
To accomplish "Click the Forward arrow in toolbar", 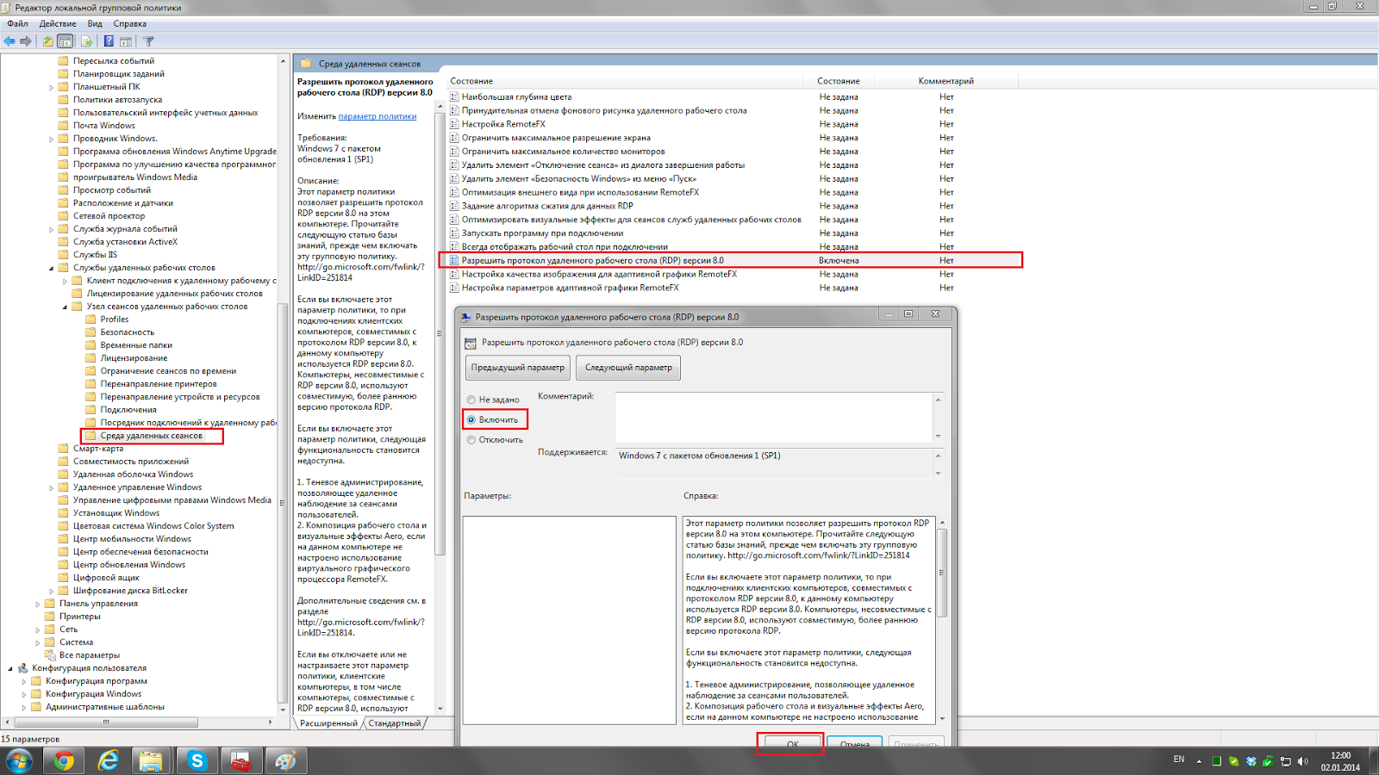I will pos(26,41).
